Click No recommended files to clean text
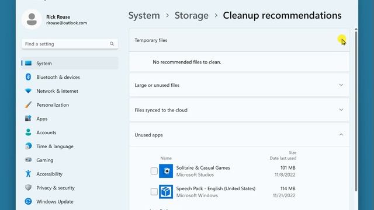The image size is (374, 210). point(187,62)
